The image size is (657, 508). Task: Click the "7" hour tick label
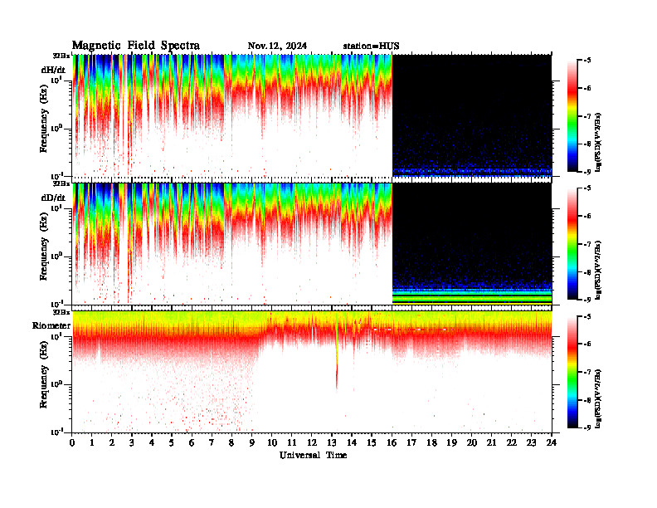pyautogui.click(x=212, y=443)
